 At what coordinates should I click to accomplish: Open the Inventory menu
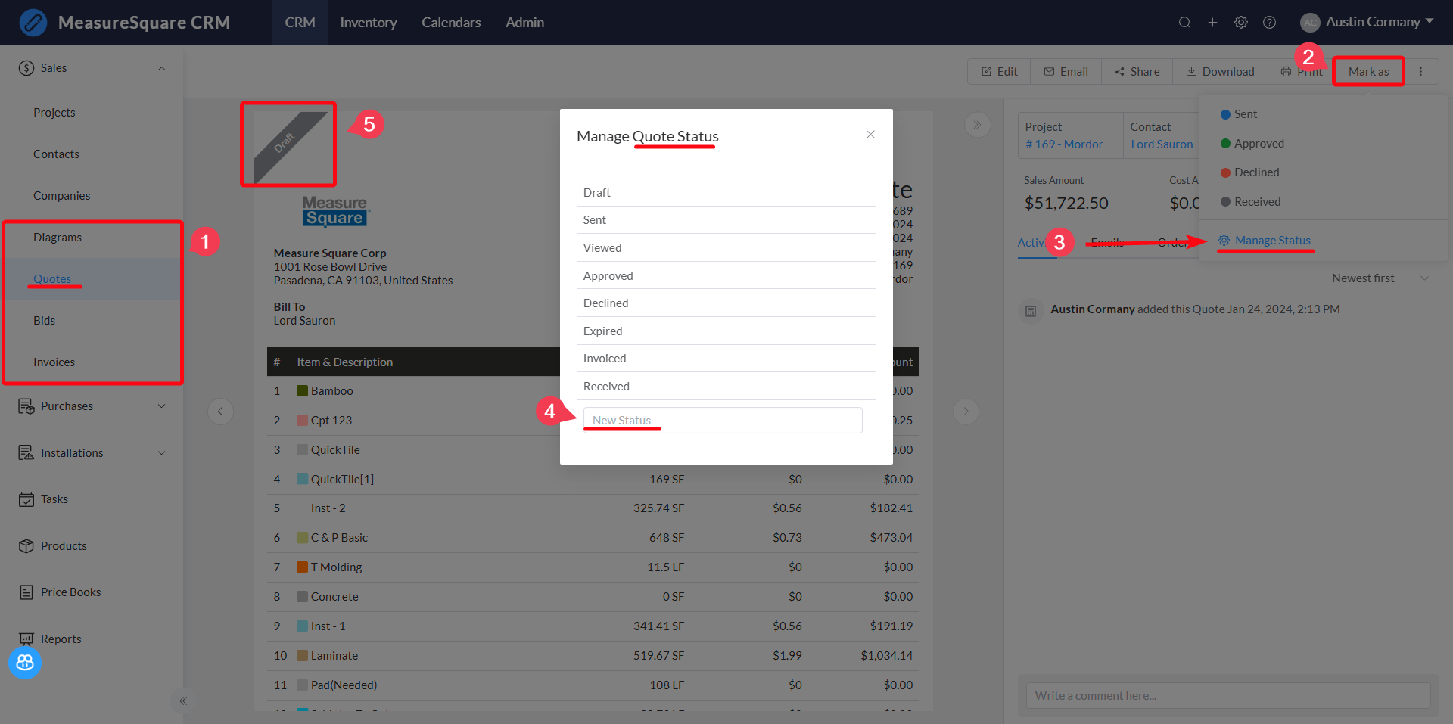(x=369, y=23)
